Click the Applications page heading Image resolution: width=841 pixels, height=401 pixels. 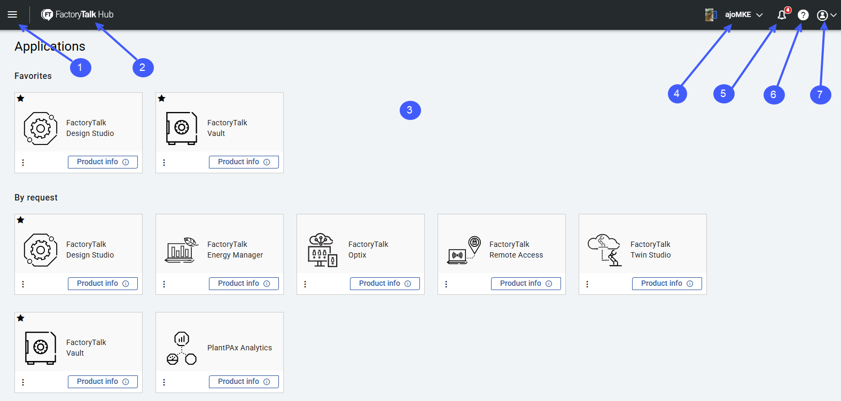50,46
